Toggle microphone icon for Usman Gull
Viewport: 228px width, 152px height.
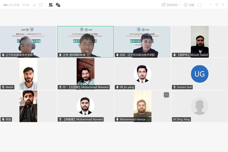(x=174, y=87)
